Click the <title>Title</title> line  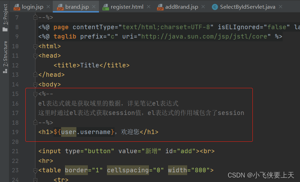click(x=91, y=65)
